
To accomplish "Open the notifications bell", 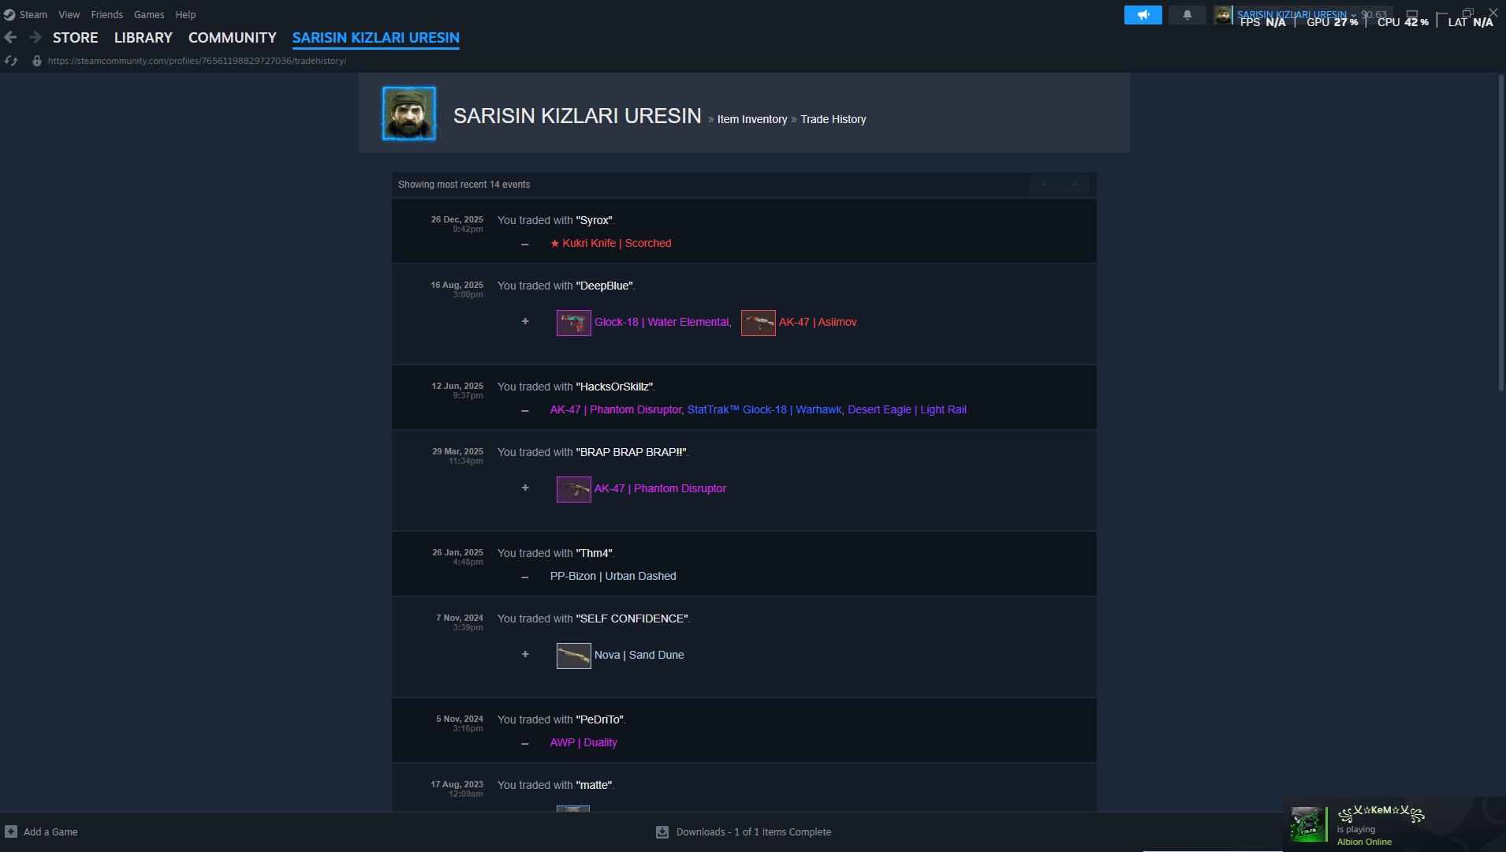I will [x=1187, y=15].
